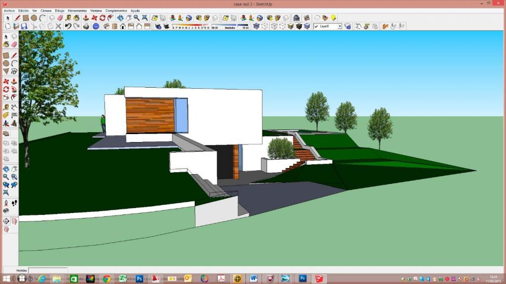Click the Print icon in toolbar
Image resolution: width=506 pixels, height=284 pixels.
point(86,26)
